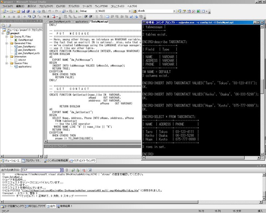Screen dimensions: 266x213
Task: Click the Redo arrow icon
Action: click(x=57, y=11)
